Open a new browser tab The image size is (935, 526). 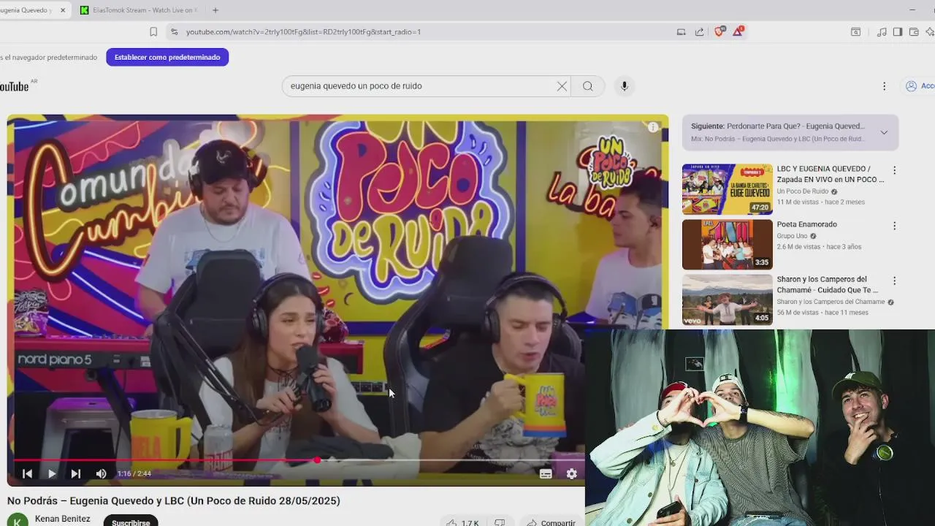click(215, 10)
